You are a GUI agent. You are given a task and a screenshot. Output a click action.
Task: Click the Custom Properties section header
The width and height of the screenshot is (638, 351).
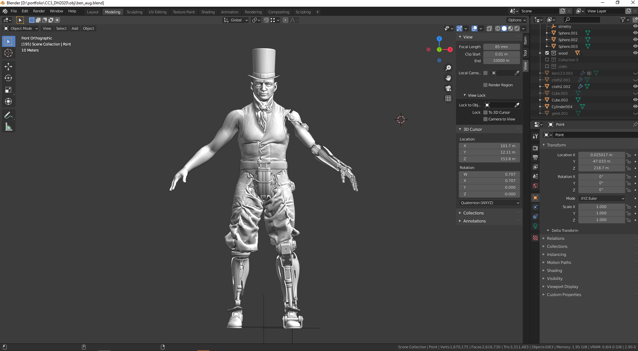click(564, 295)
